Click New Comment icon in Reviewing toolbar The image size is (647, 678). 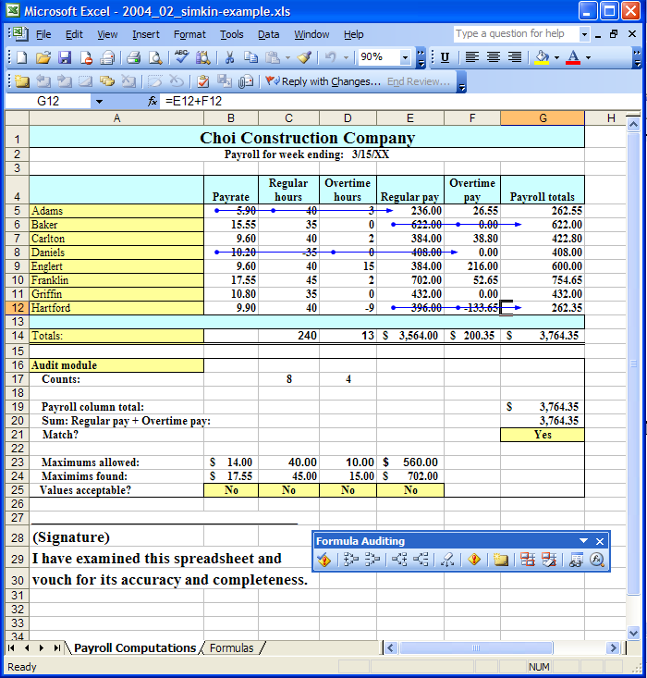coord(21,81)
